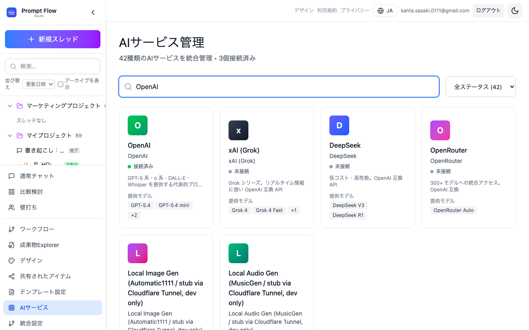Click the green OpenAI service icon

(138, 125)
